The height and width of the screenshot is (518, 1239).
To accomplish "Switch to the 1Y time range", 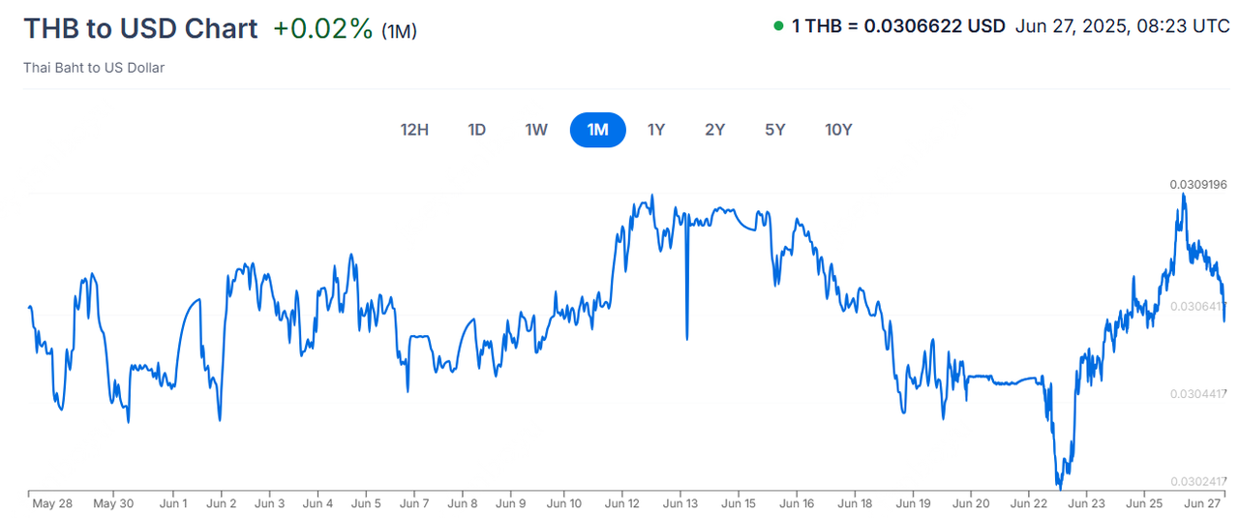I will [x=656, y=130].
